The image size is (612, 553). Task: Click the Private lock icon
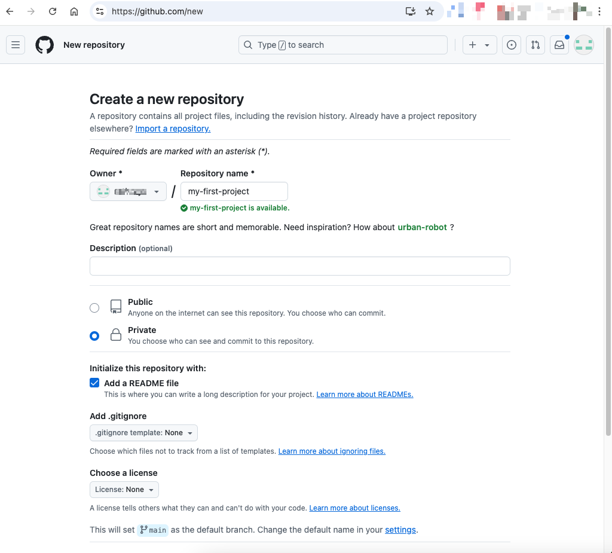coord(116,335)
